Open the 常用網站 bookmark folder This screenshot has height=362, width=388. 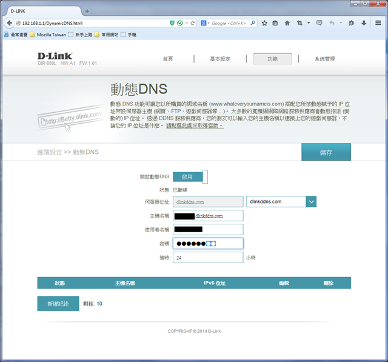click(107, 35)
